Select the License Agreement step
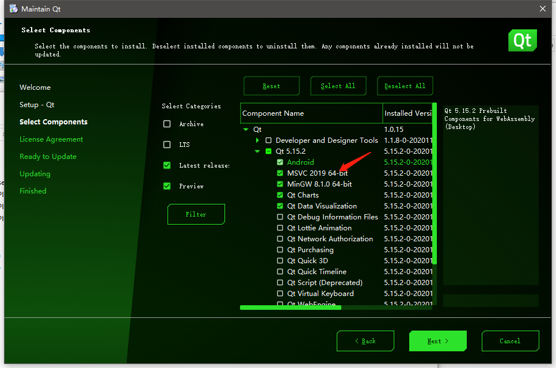 [51, 139]
